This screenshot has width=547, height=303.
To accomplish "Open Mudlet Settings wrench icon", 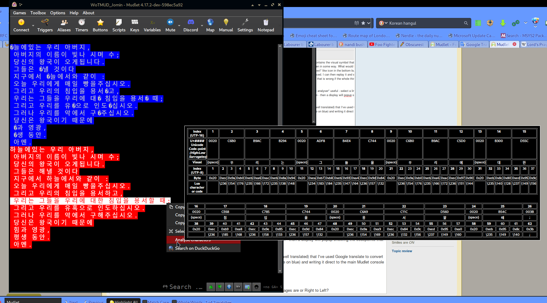I will click(245, 22).
